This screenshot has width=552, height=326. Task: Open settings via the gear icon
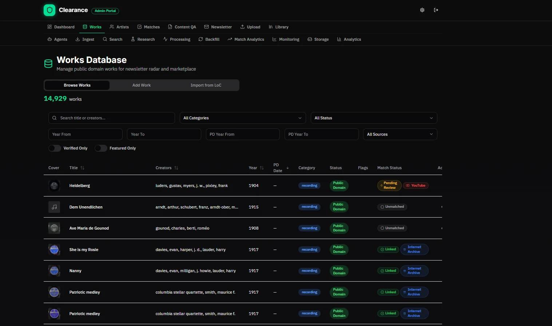[422, 10]
